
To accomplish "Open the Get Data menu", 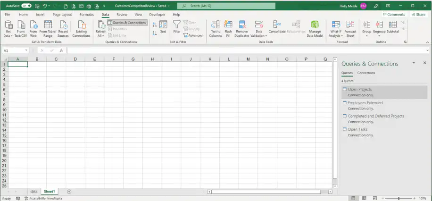I will [9, 29].
